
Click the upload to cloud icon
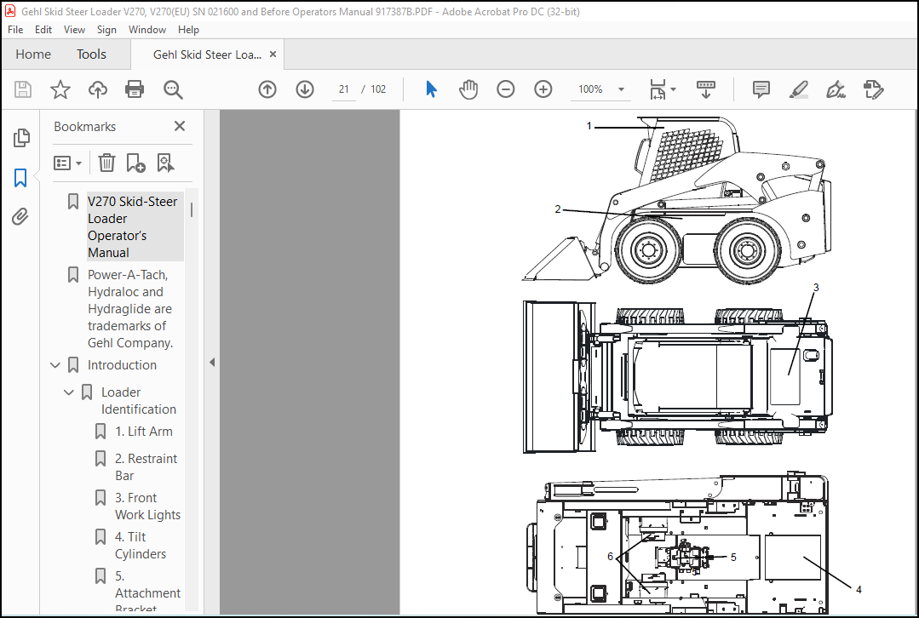click(98, 89)
